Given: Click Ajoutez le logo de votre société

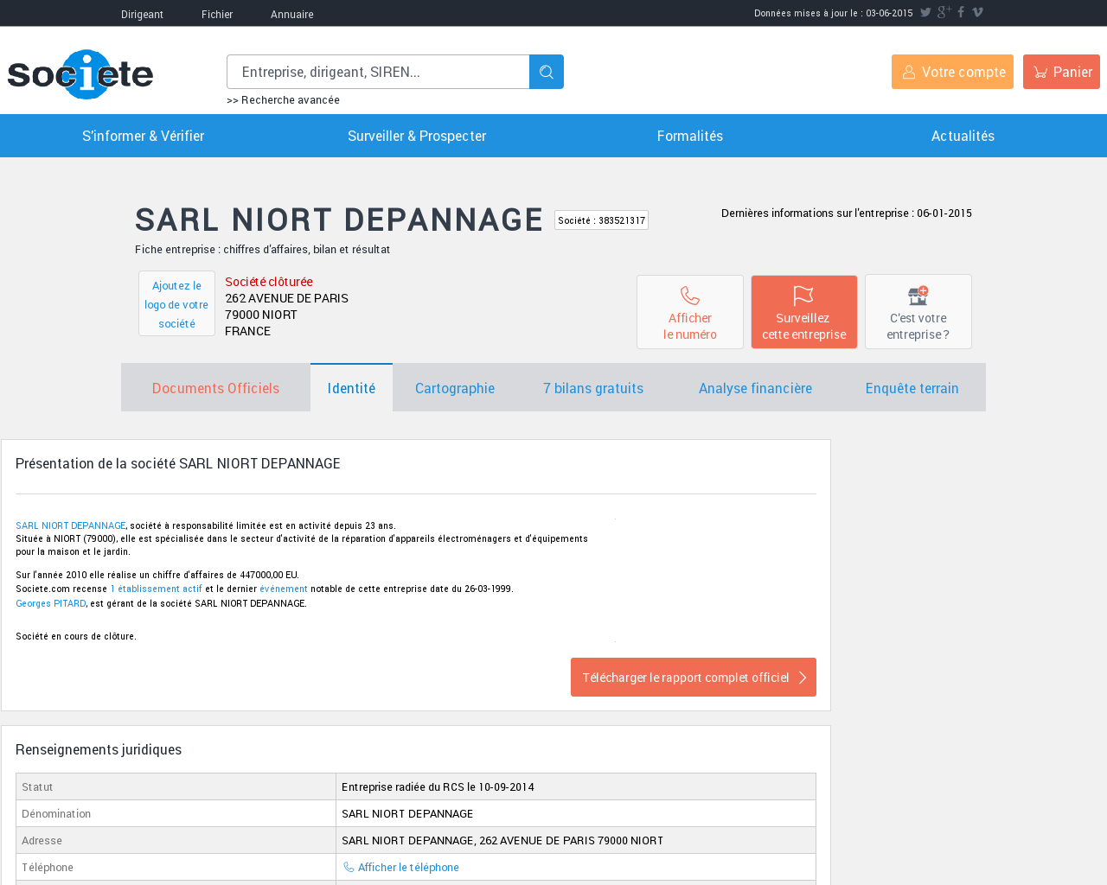Looking at the screenshot, I should coord(176,304).
